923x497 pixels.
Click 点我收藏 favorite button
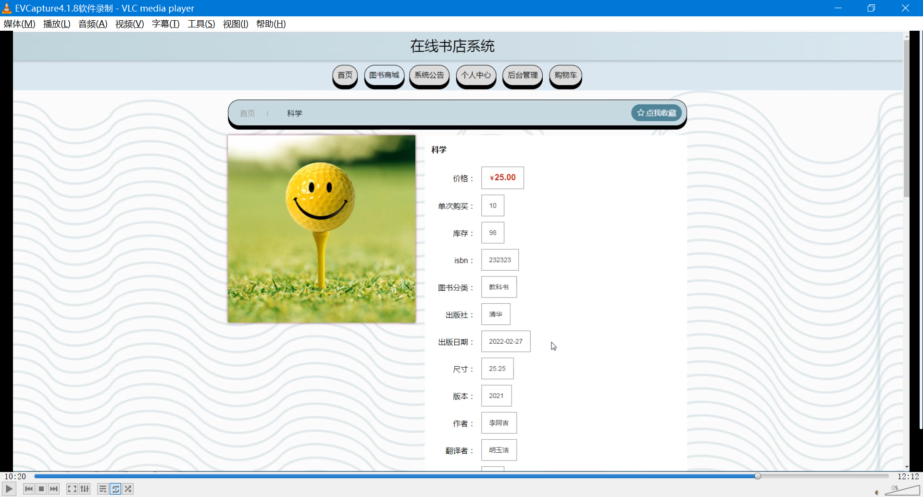point(657,113)
